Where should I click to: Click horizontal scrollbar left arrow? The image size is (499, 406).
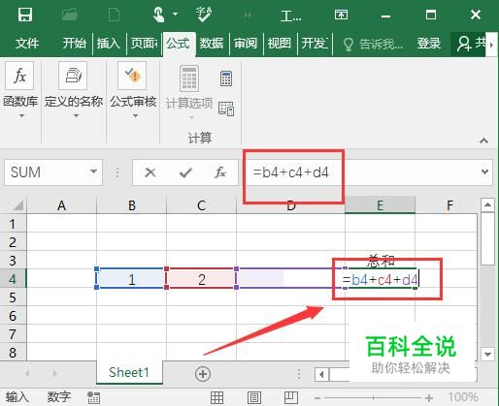pyautogui.click(x=321, y=375)
